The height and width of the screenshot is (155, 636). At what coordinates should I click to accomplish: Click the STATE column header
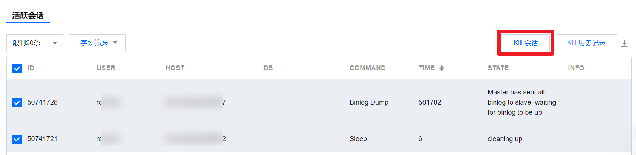[x=498, y=68]
